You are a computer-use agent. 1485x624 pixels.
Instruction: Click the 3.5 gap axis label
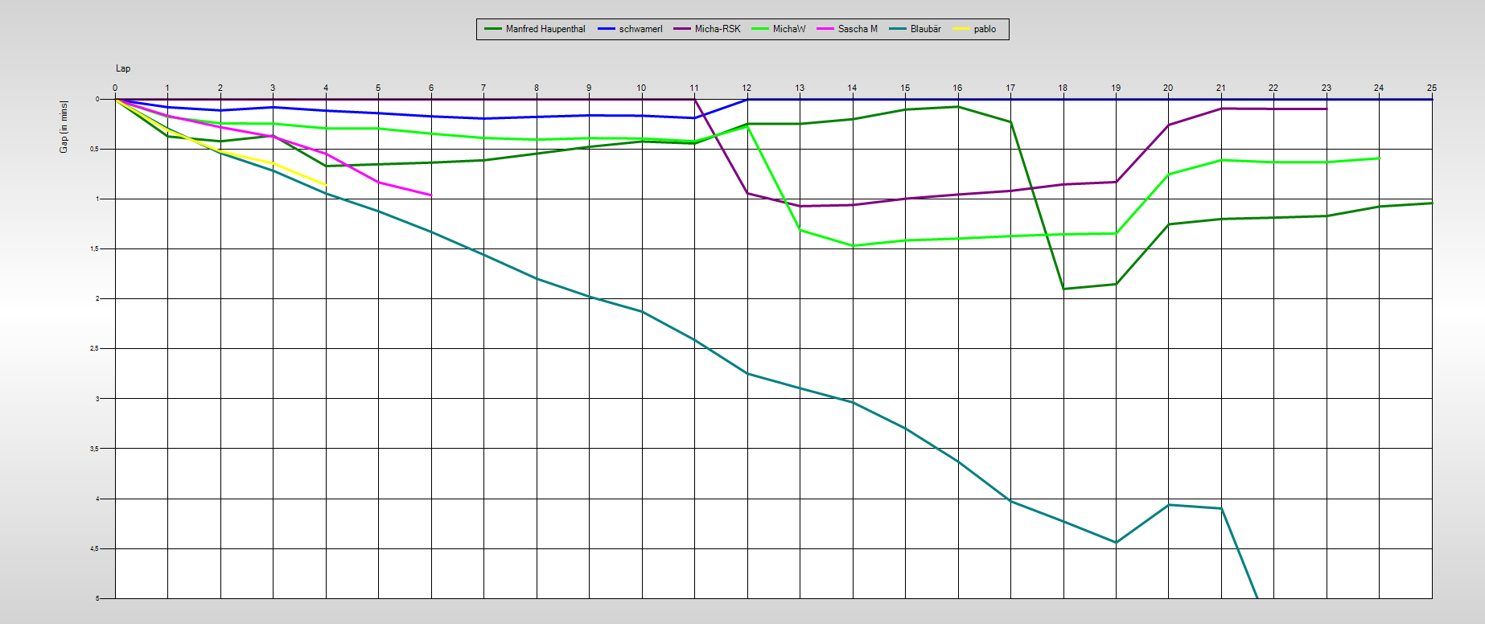[x=94, y=449]
